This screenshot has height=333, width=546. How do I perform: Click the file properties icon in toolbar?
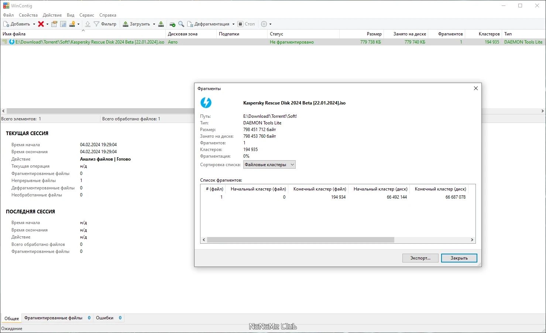[54, 24]
